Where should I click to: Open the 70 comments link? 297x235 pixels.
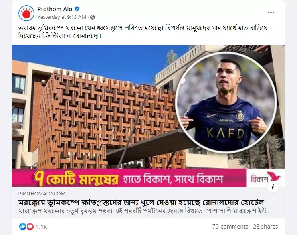pyautogui.click(x=230, y=227)
